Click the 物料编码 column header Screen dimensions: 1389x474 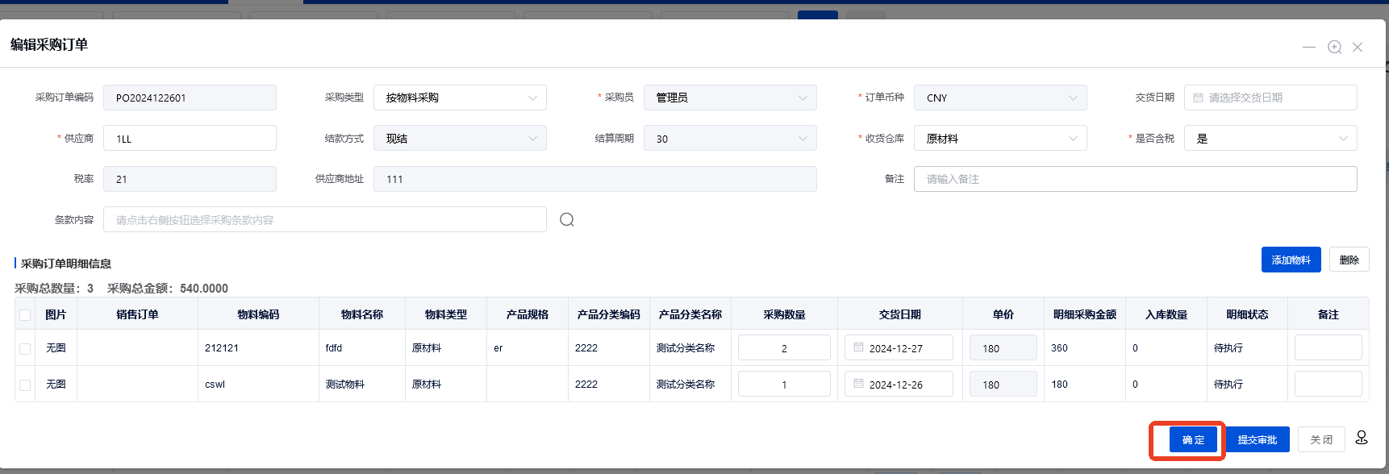click(258, 314)
